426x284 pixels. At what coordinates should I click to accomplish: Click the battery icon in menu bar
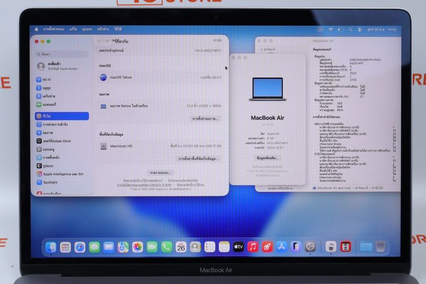coord(341,30)
